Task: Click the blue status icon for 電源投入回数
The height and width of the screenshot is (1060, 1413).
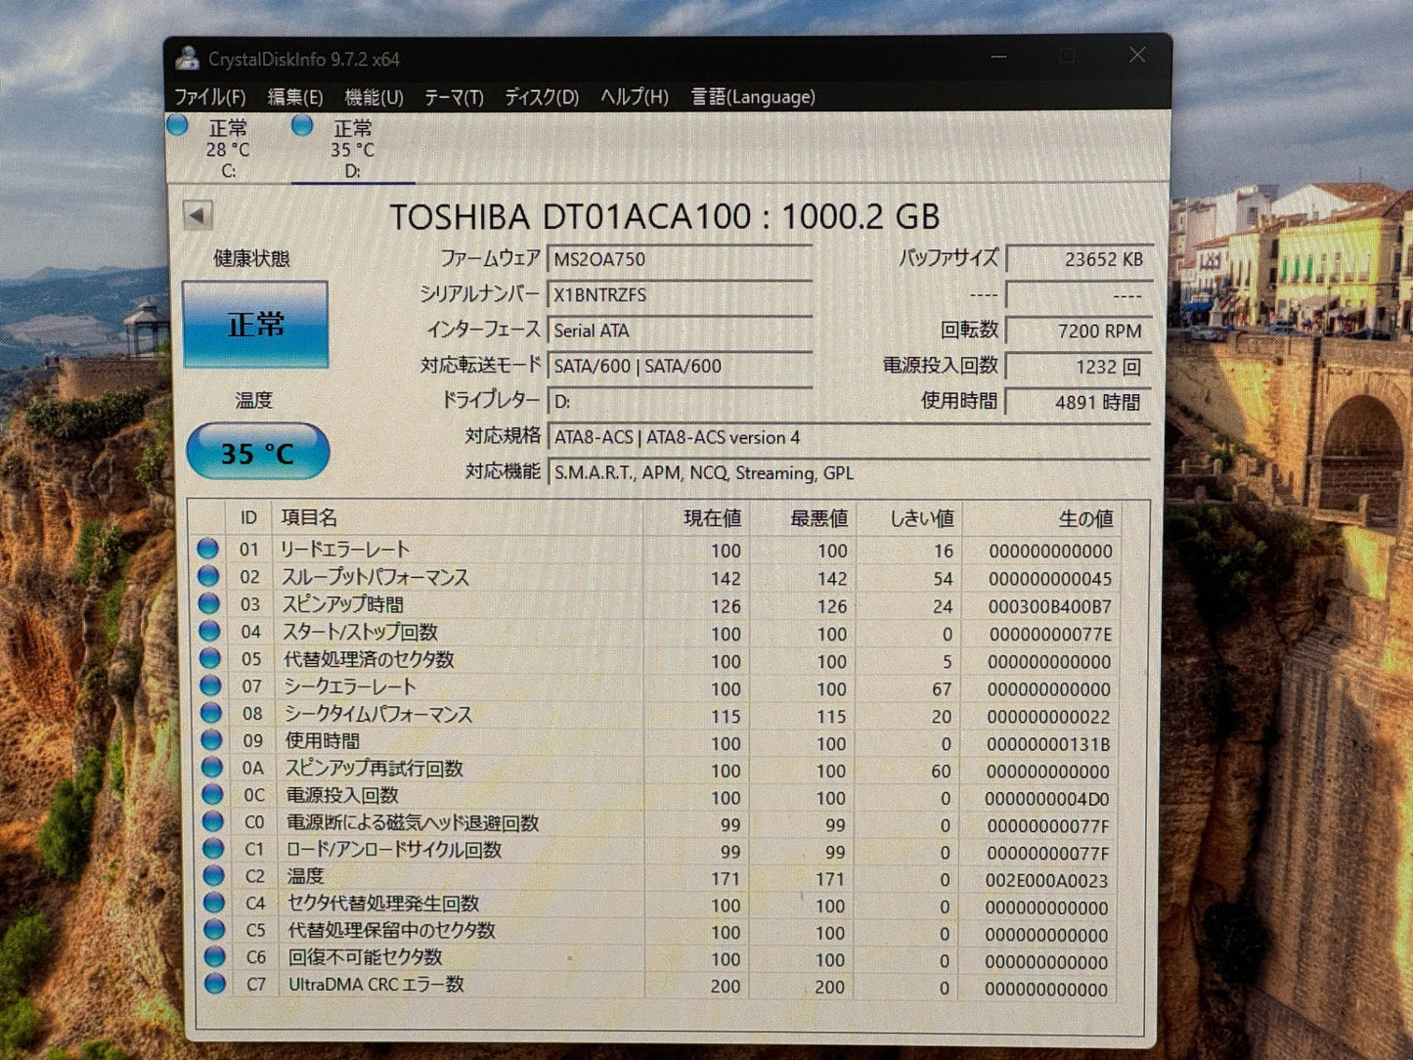Action: point(212,795)
